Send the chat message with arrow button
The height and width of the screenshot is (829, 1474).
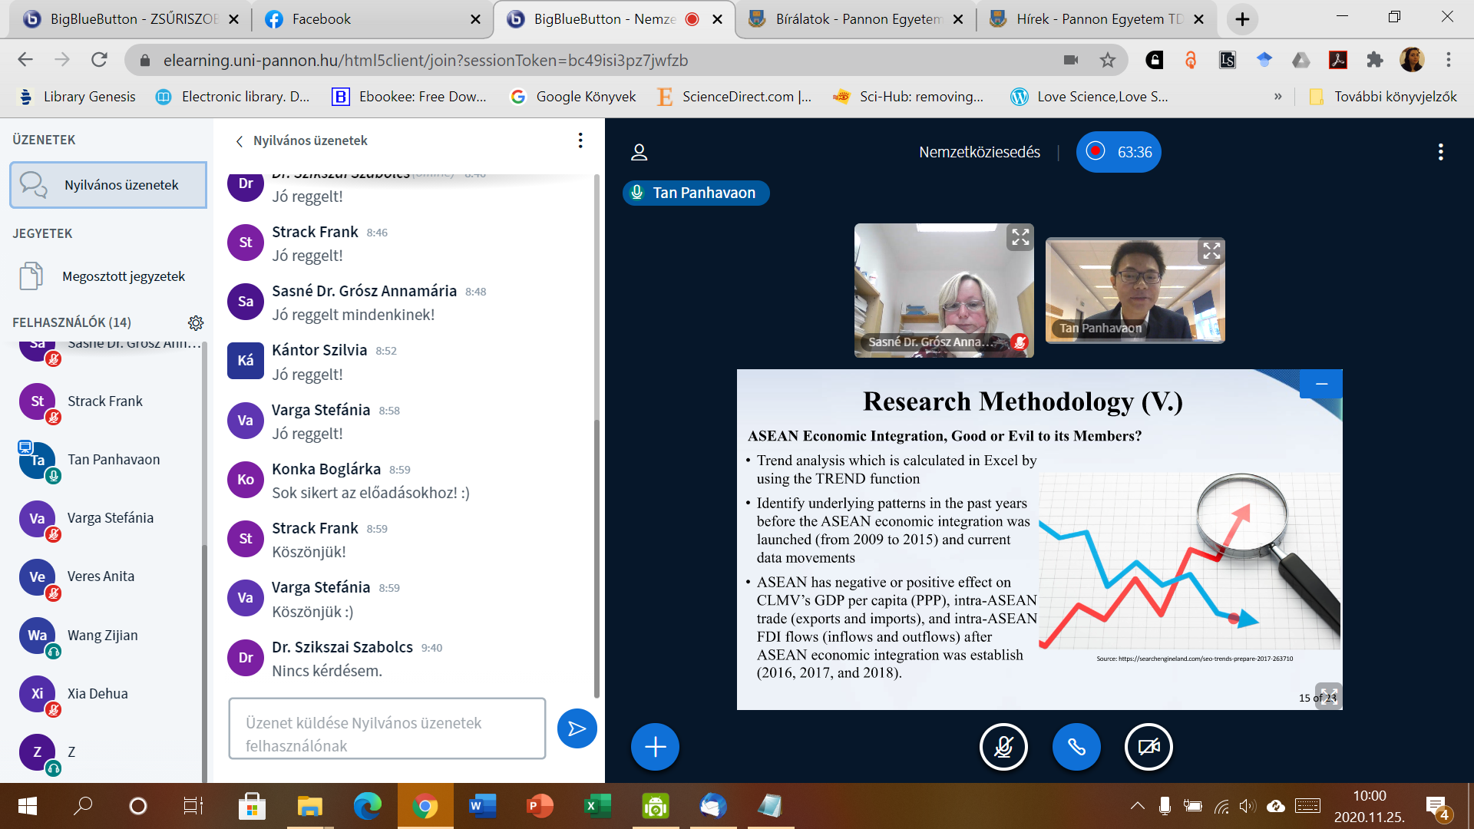tap(577, 728)
